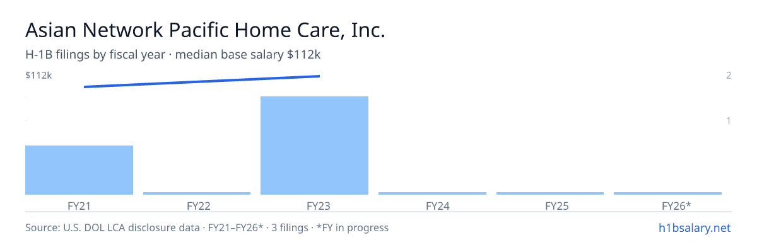Select the FY25 axis label
The image size is (757, 252).
[550, 205]
